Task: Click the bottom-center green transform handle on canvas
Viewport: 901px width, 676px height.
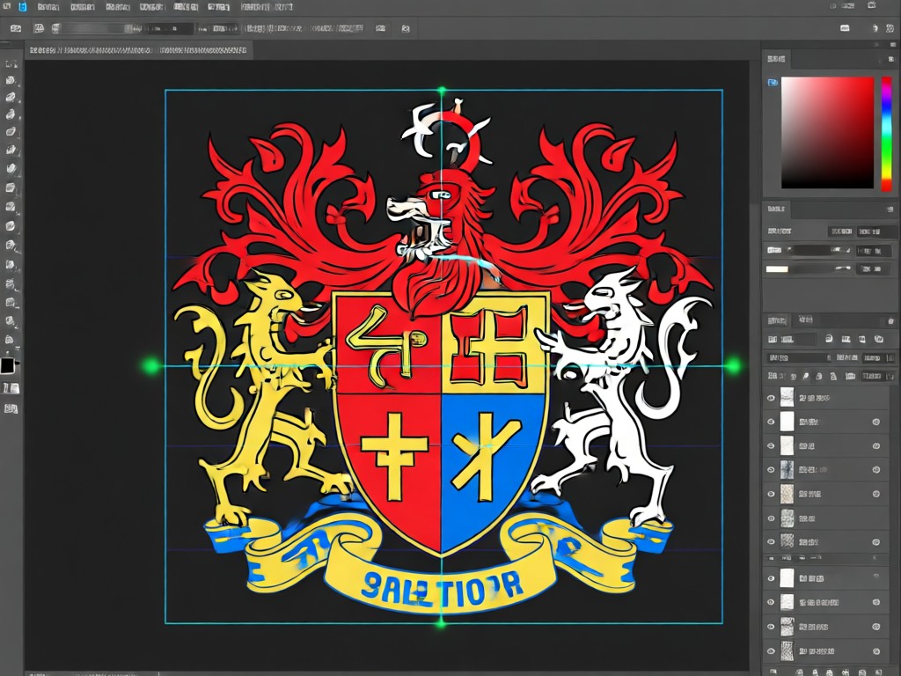Action: coord(442,622)
